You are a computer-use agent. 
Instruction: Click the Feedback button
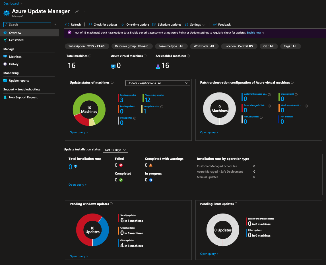click(222, 24)
